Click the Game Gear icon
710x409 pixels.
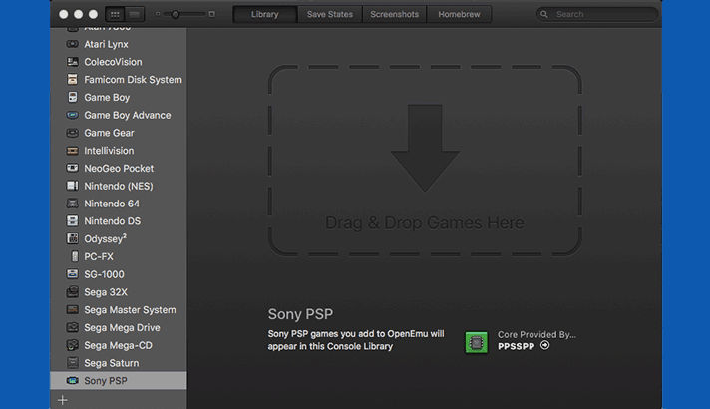tap(72, 133)
